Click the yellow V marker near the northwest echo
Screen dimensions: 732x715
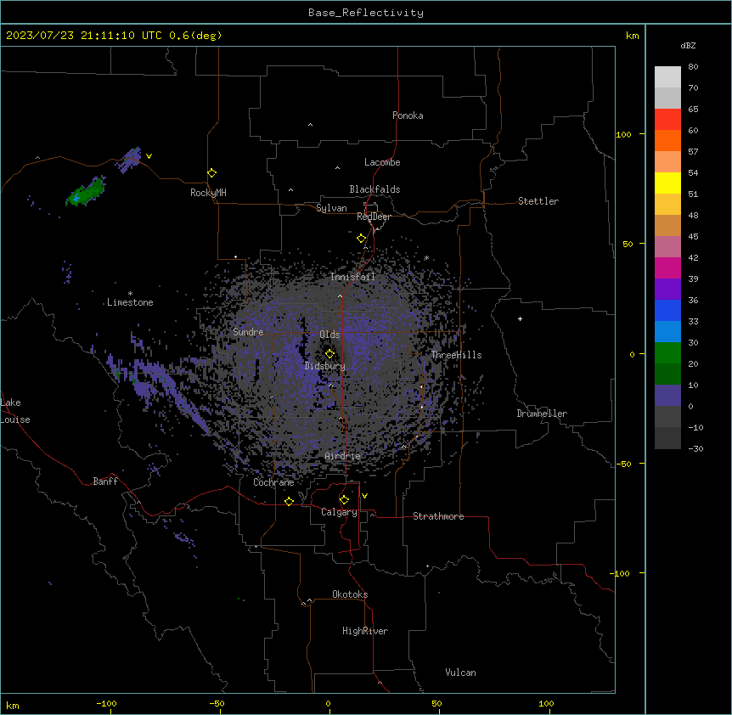[x=149, y=156]
